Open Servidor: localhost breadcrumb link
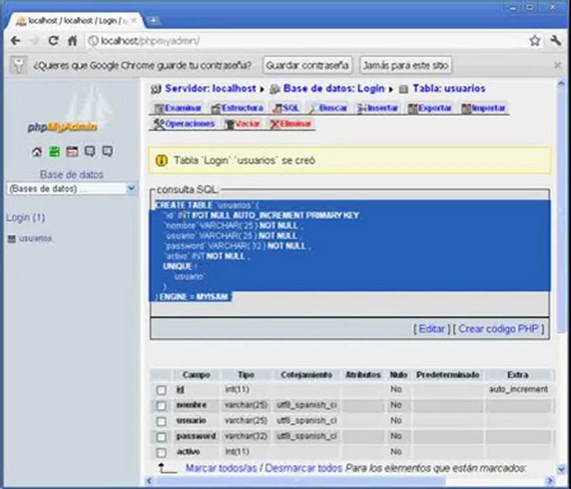 pyautogui.click(x=211, y=88)
